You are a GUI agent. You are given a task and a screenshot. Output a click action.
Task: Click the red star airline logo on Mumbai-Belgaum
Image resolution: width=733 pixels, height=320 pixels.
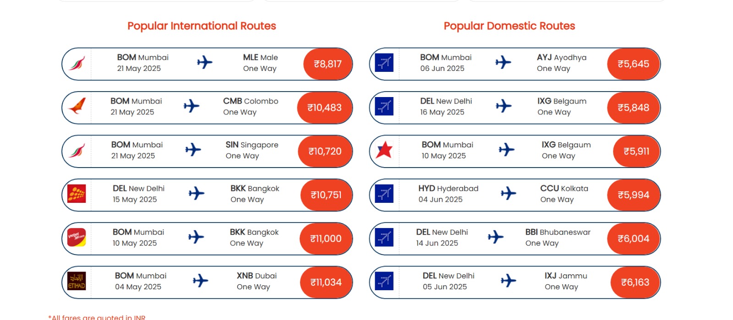[384, 150]
